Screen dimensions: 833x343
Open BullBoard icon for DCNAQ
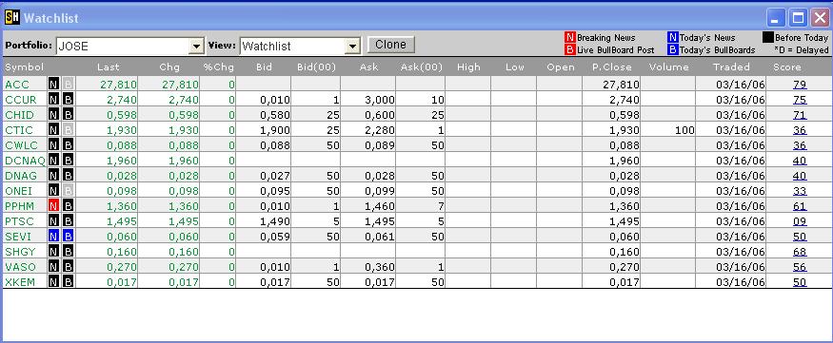68,161
